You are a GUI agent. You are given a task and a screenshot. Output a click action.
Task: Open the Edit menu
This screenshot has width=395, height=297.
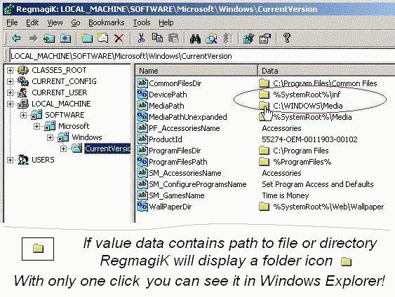[32, 22]
